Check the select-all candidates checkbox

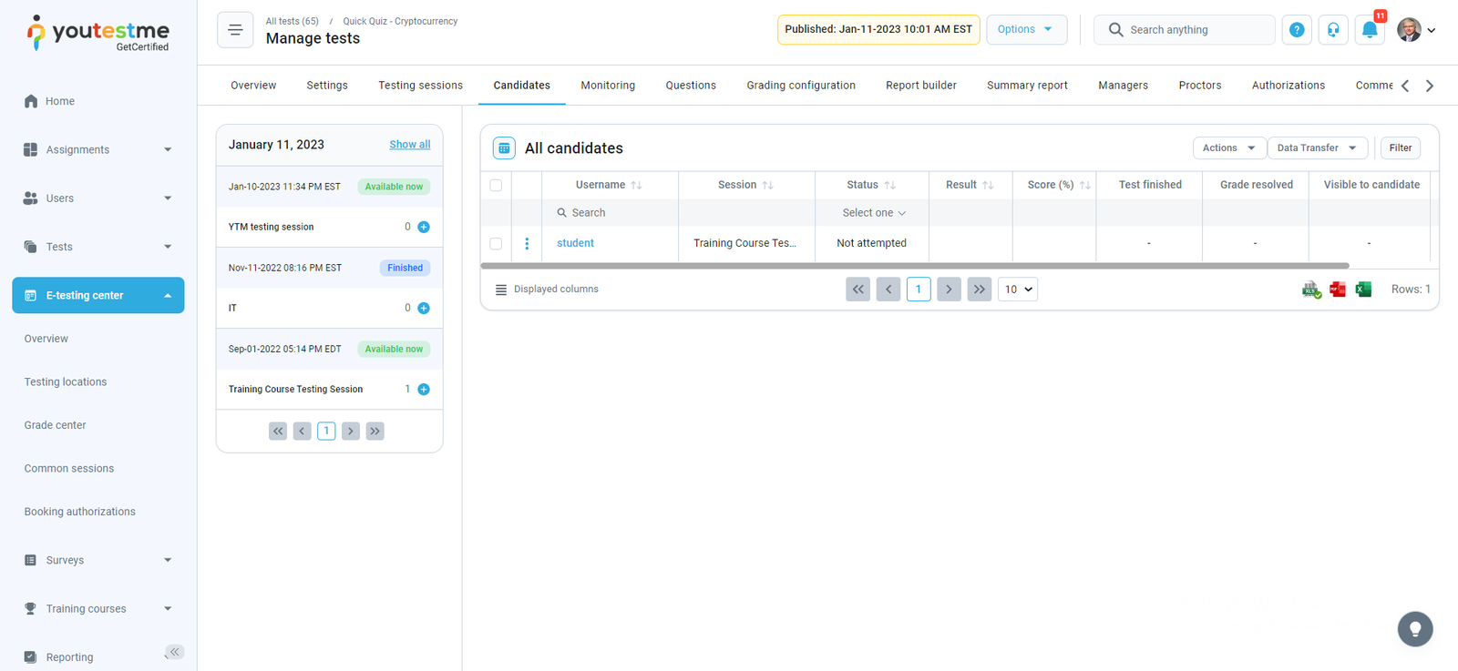click(x=496, y=185)
